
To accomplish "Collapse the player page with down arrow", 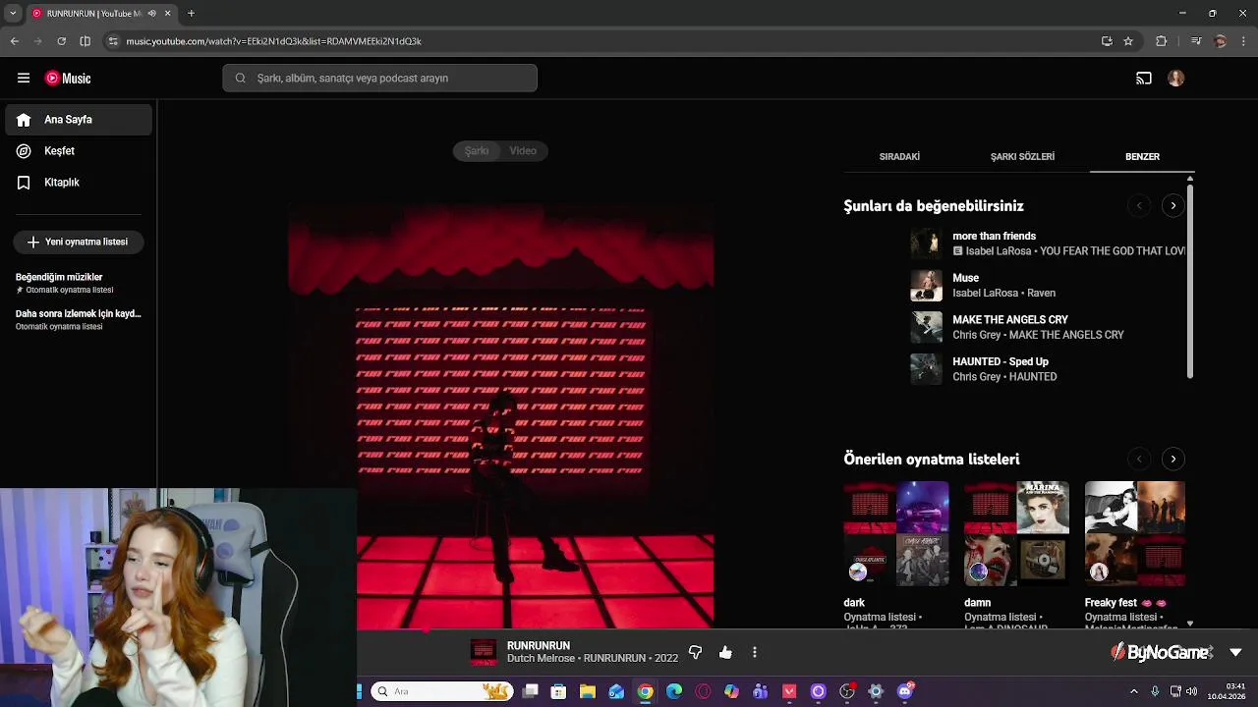I will pos(1235,652).
